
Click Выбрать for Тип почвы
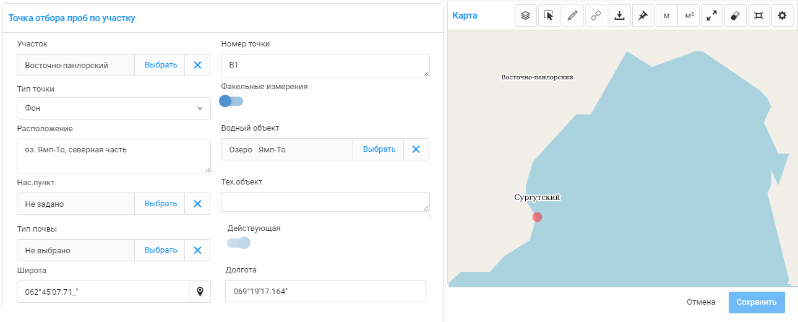[x=161, y=250]
